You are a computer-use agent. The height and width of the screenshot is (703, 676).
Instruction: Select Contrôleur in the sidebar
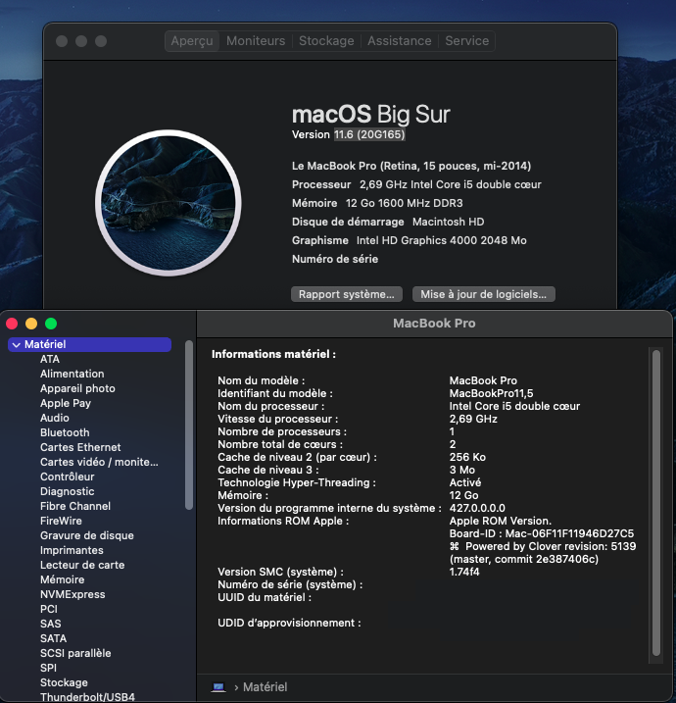68,477
